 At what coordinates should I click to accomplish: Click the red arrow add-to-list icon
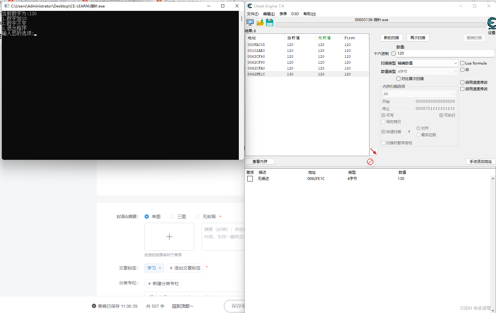pos(374,151)
